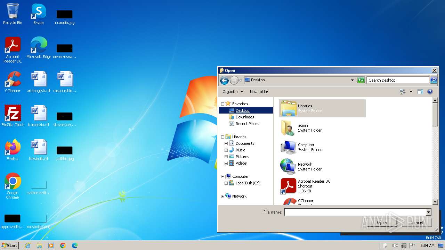Open dialog Help question mark icon
The image size is (445, 250).
(x=430, y=92)
